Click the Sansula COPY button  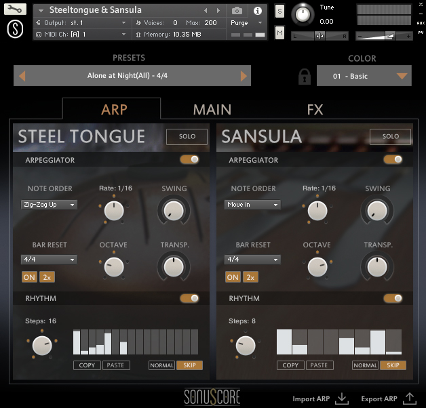point(290,365)
